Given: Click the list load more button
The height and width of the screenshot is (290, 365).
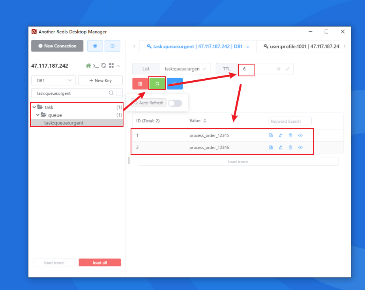Looking at the screenshot, I should pyautogui.click(x=238, y=161).
